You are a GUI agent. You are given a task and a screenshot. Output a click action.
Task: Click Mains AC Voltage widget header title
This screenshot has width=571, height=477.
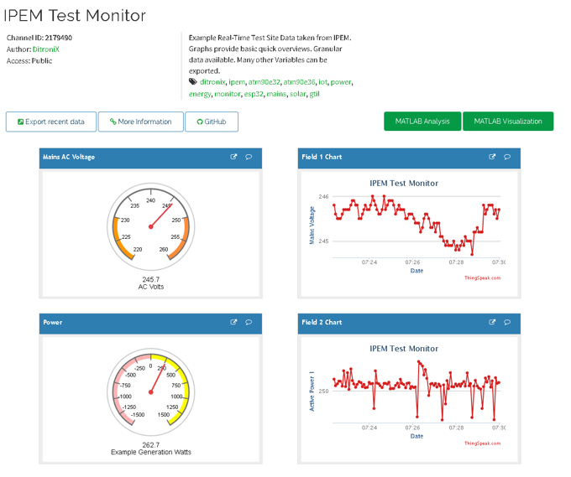[x=69, y=157]
